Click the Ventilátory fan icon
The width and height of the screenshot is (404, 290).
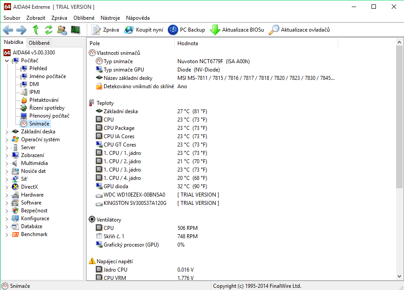(x=92, y=219)
